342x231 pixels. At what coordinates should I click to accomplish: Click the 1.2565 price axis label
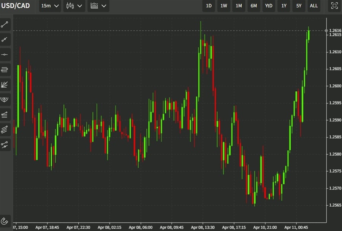(x=335, y=205)
